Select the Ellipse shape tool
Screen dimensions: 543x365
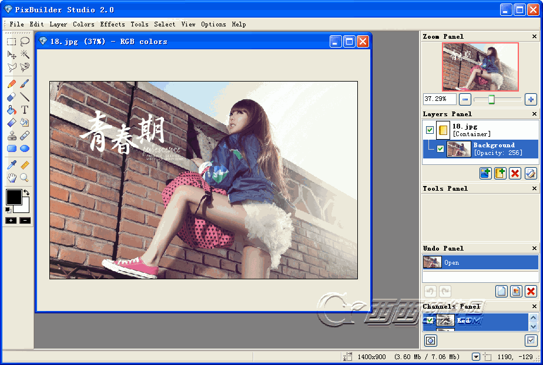25,148
